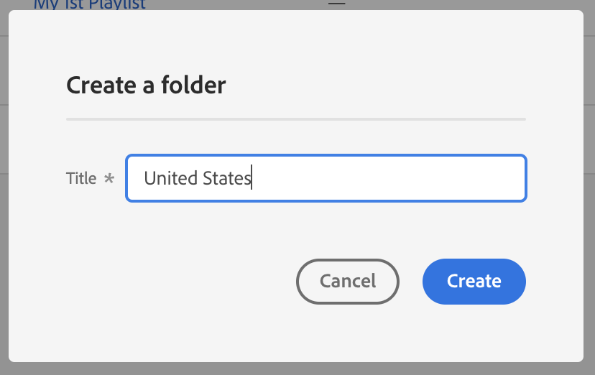Click the "Create a folder" heading

click(x=146, y=85)
